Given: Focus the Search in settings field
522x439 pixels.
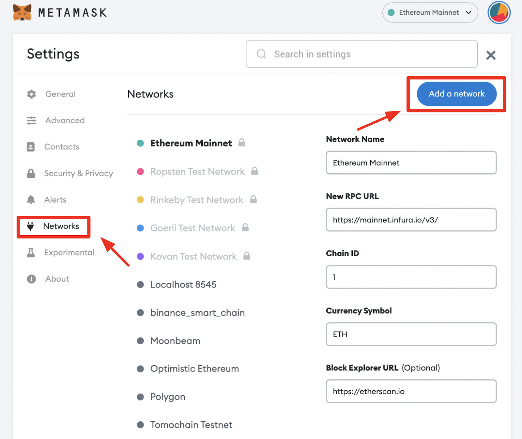Looking at the screenshot, I should pos(361,54).
